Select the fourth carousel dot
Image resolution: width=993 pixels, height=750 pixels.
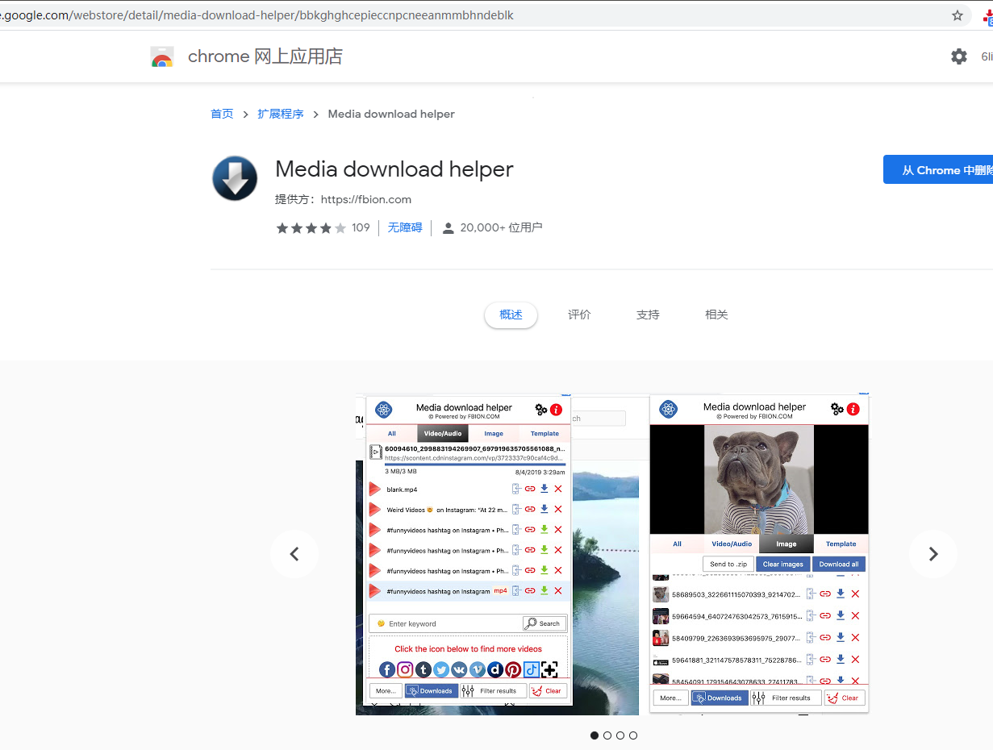(633, 735)
